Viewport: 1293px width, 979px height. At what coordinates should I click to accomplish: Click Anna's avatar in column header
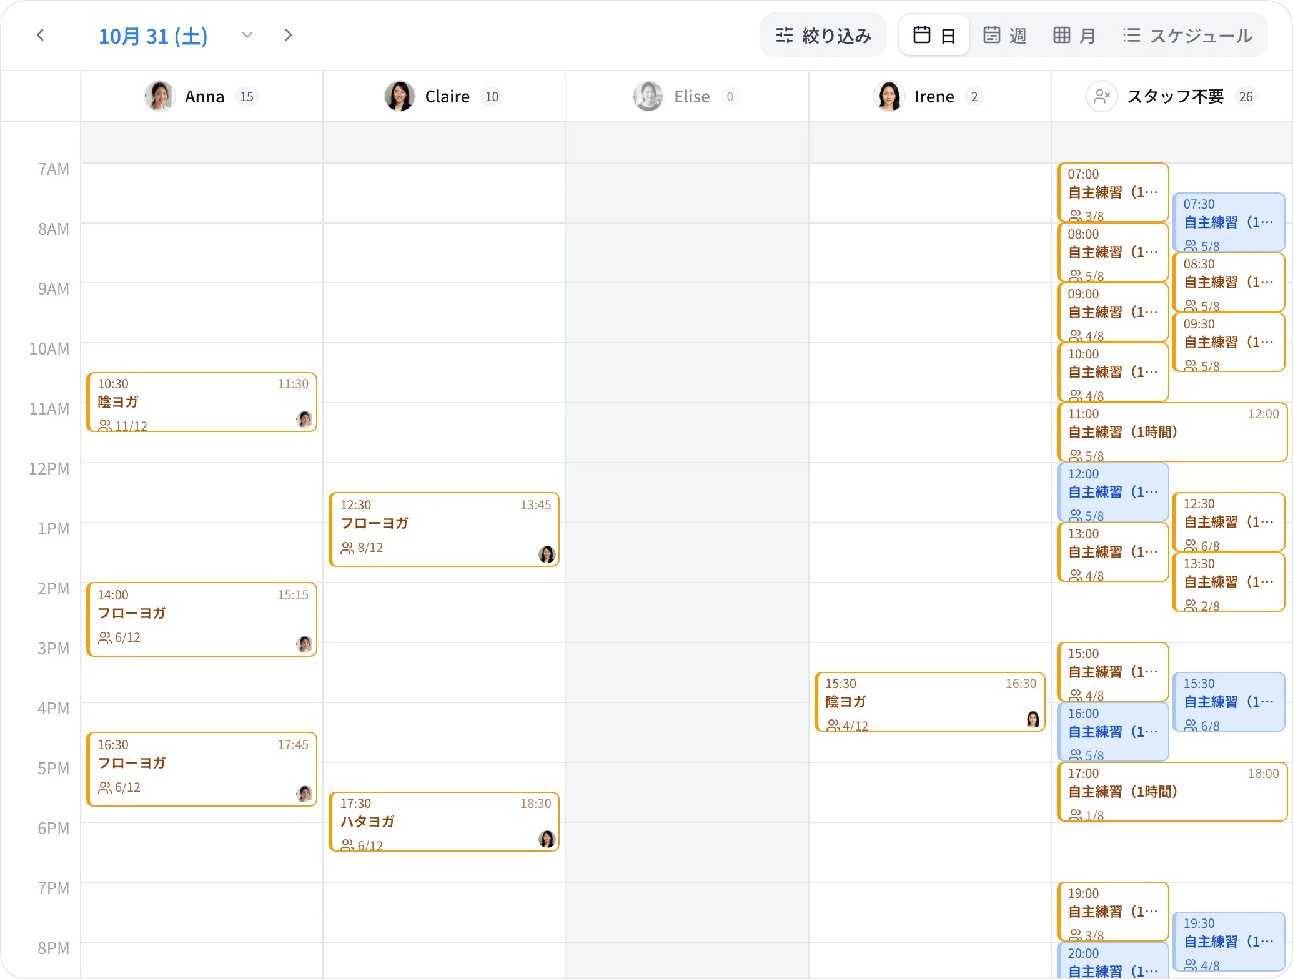pos(159,96)
